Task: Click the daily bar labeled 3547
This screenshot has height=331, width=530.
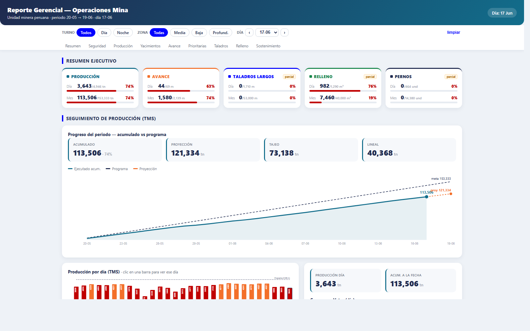Action: click(x=137, y=294)
